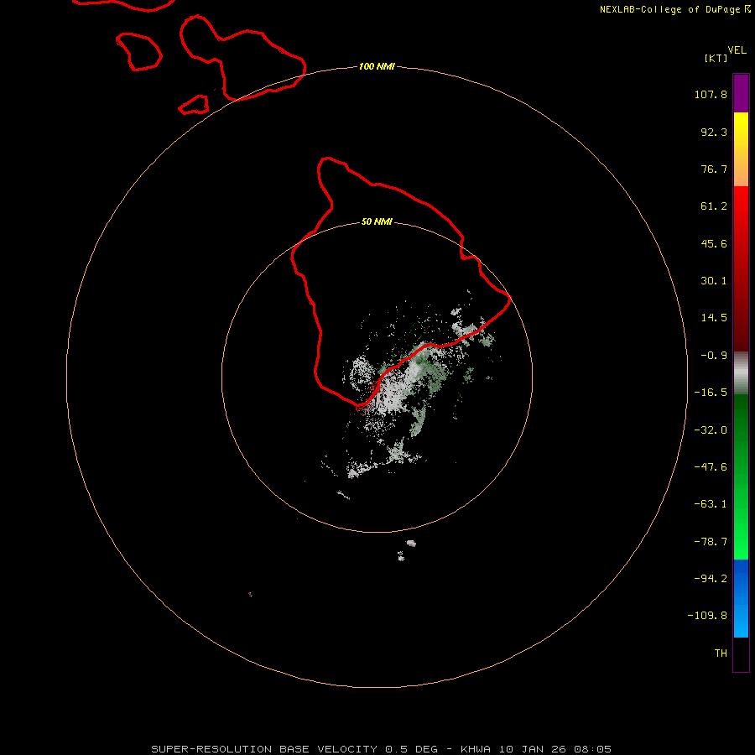Screen dimensions: 755x755
Task: Select the 107.8 legend value
Action: click(x=711, y=94)
